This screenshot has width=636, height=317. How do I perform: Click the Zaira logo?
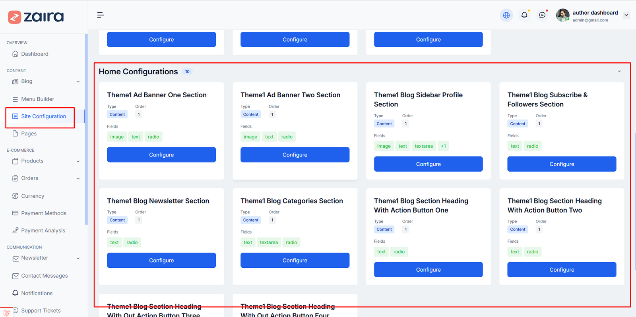tap(36, 17)
